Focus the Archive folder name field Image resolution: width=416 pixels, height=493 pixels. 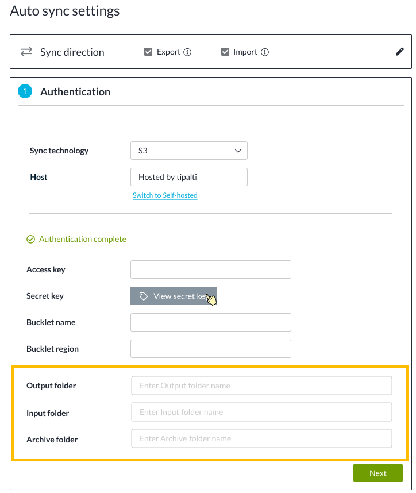261,438
